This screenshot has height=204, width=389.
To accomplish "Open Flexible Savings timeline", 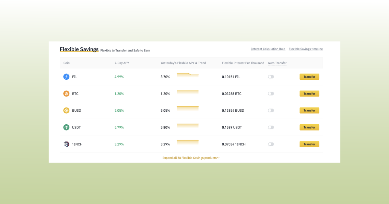I will click(306, 49).
